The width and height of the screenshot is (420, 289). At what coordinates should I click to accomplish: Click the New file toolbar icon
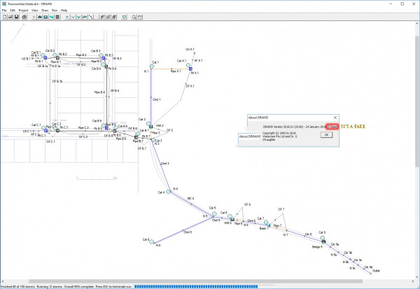point(4,16)
